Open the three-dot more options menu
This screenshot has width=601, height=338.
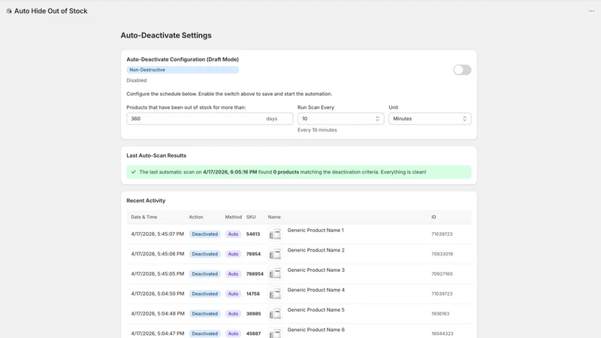[591, 11]
